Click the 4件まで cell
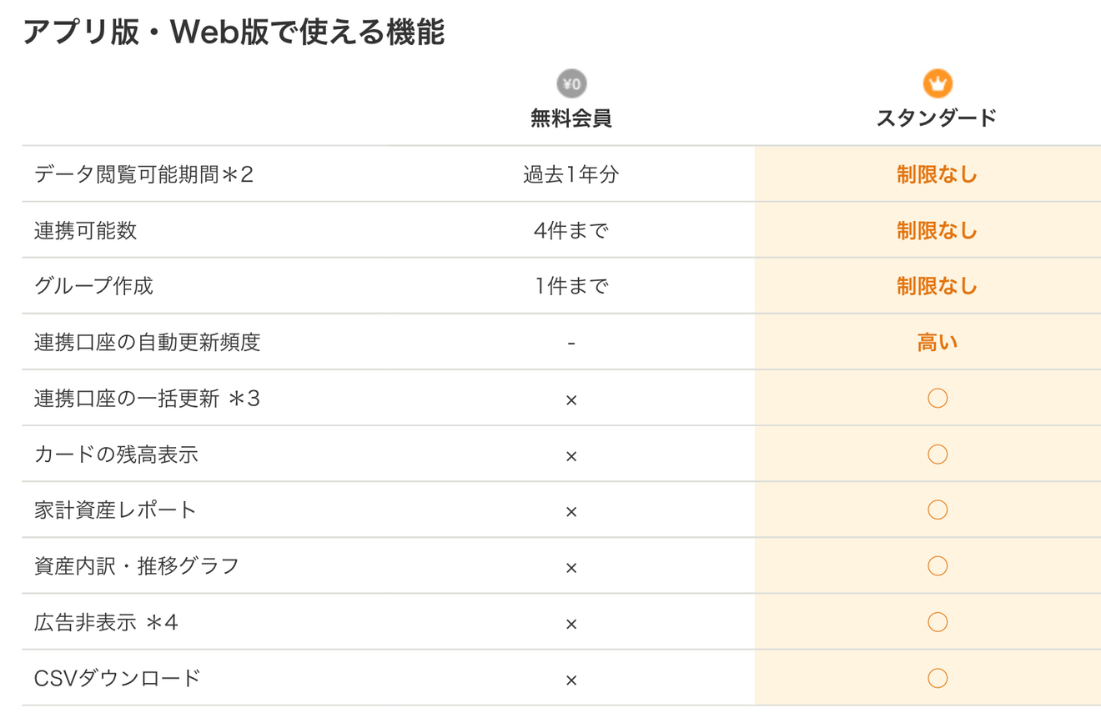This screenshot has width=1101, height=713. click(571, 231)
